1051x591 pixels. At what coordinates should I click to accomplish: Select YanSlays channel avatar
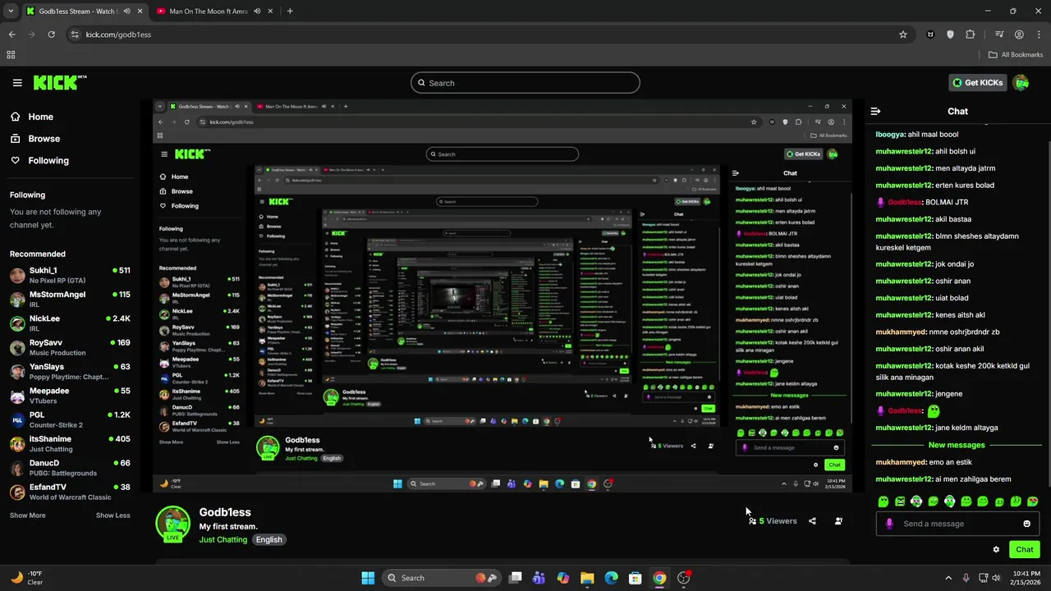pos(17,371)
